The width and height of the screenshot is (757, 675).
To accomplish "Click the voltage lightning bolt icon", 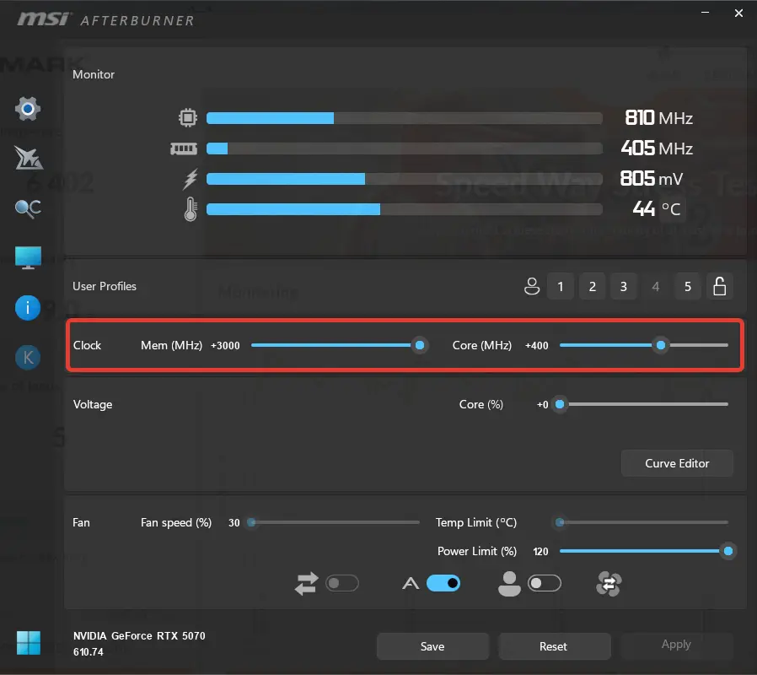I will click(191, 179).
